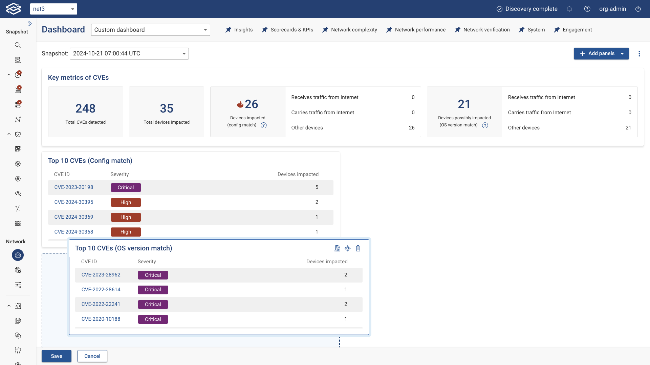The width and height of the screenshot is (650, 365).
Task: Open help tooltip for config match devices
Action: [264, 125]
